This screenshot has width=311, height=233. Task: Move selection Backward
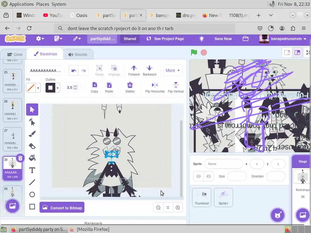pyautogui.click(x=149, y=70)
